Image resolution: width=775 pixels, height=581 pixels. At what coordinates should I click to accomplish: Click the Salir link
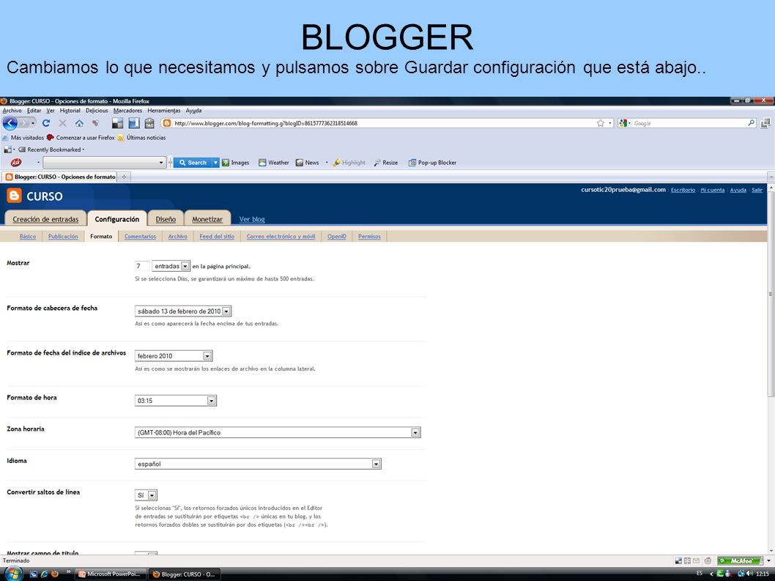coord(757,190)
